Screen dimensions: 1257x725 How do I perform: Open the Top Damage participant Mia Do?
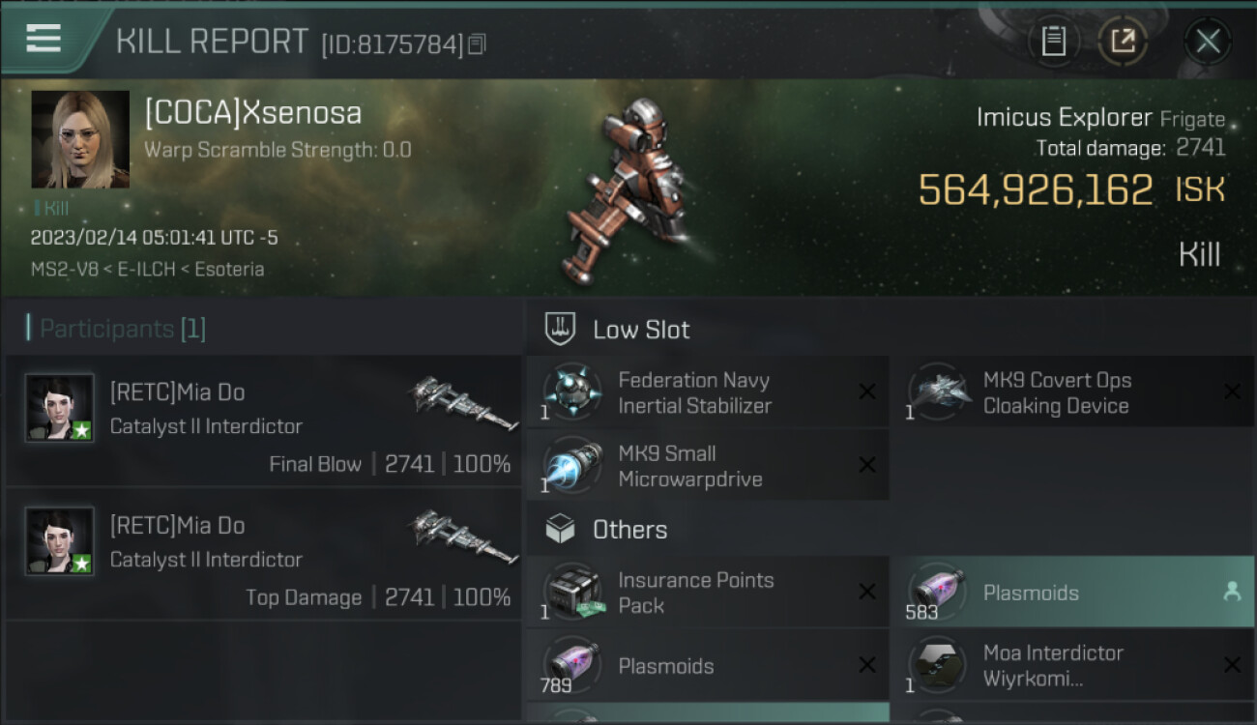coord(264,554)
